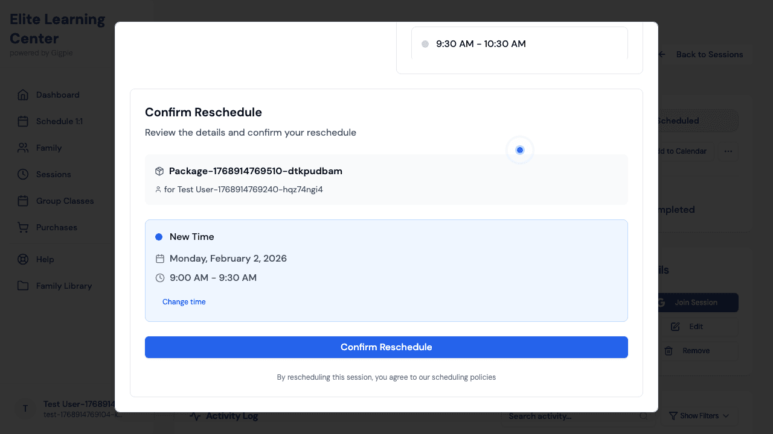This screenshot has width=773, height=434.
Task: Click the Confirm Reschedule button
Action: coord(386,347)
